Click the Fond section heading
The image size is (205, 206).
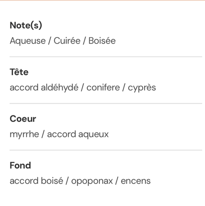pyautogui.click(x=20, y=166)
